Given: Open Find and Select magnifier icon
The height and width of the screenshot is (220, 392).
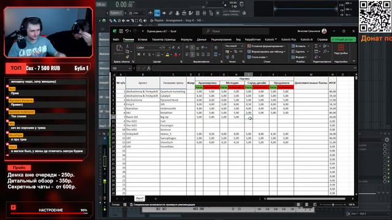Looking at the screenshot, I should click(325, 51).
